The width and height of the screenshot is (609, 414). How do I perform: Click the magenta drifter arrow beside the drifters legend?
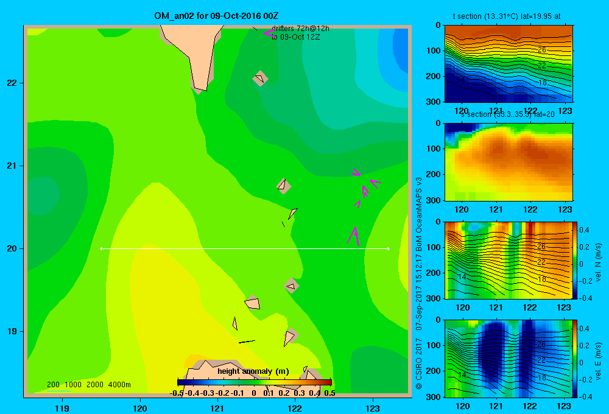[269, 33]
